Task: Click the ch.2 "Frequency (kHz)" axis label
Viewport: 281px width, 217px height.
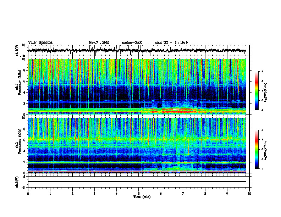Action: (x=20, y=141)
